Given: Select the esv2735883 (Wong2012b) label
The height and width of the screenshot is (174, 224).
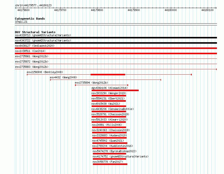Looking at the screenshot, I should click(x=32, y=67).
